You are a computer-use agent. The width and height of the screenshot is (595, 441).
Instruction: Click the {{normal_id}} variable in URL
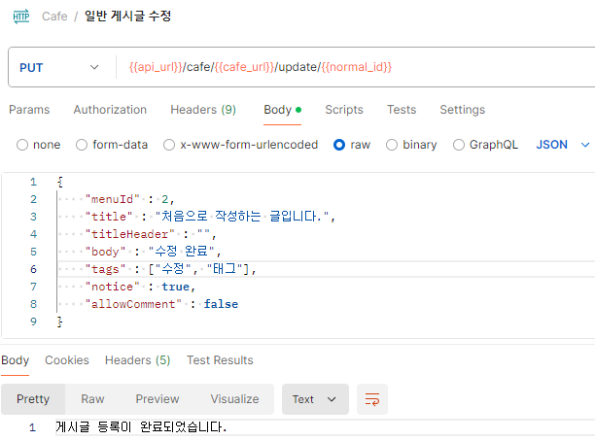(x=356, y=67)
